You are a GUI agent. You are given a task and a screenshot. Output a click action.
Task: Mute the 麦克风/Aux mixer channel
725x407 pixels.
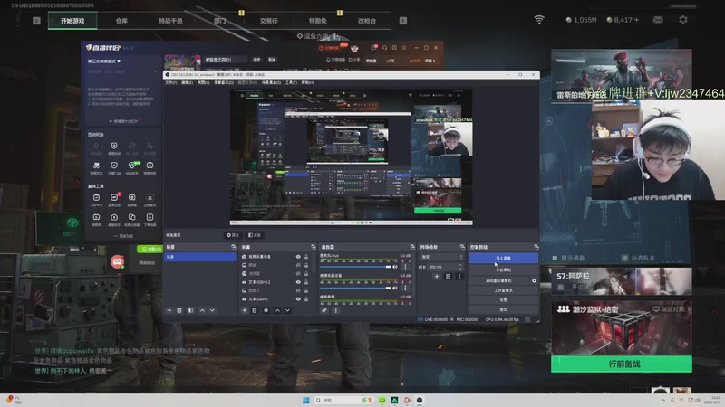click(395, 267)
